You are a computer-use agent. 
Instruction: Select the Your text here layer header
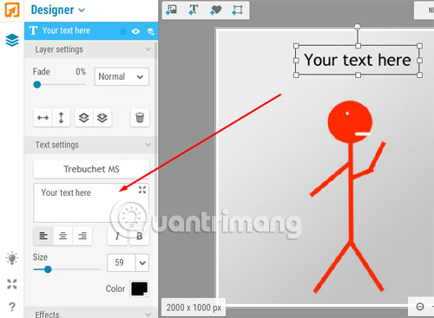point(91,30)
